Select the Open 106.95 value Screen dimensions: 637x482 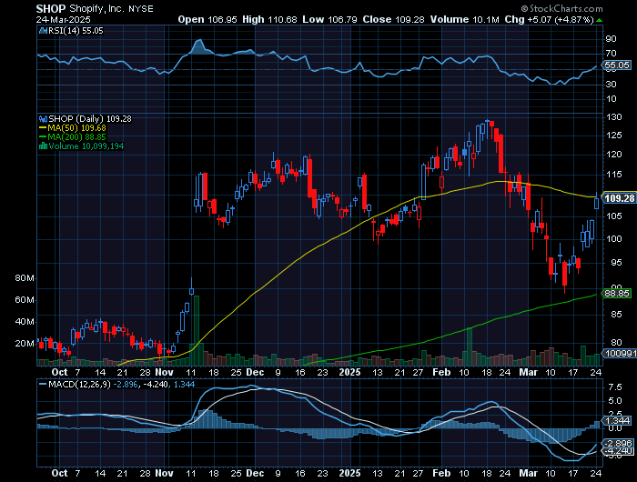(207, 19)
